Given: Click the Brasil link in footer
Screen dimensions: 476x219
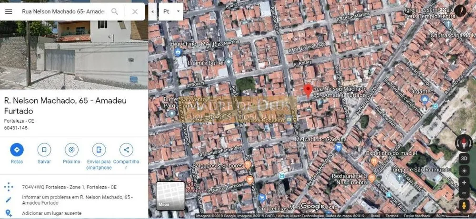Looking at the screenshot, I should click(376, 216).
